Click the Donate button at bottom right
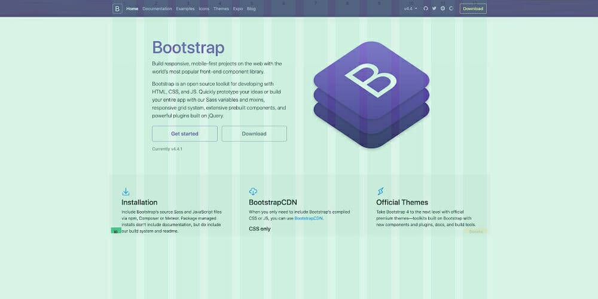The height and width of the screenshot is (299, 598). point(476,231)
